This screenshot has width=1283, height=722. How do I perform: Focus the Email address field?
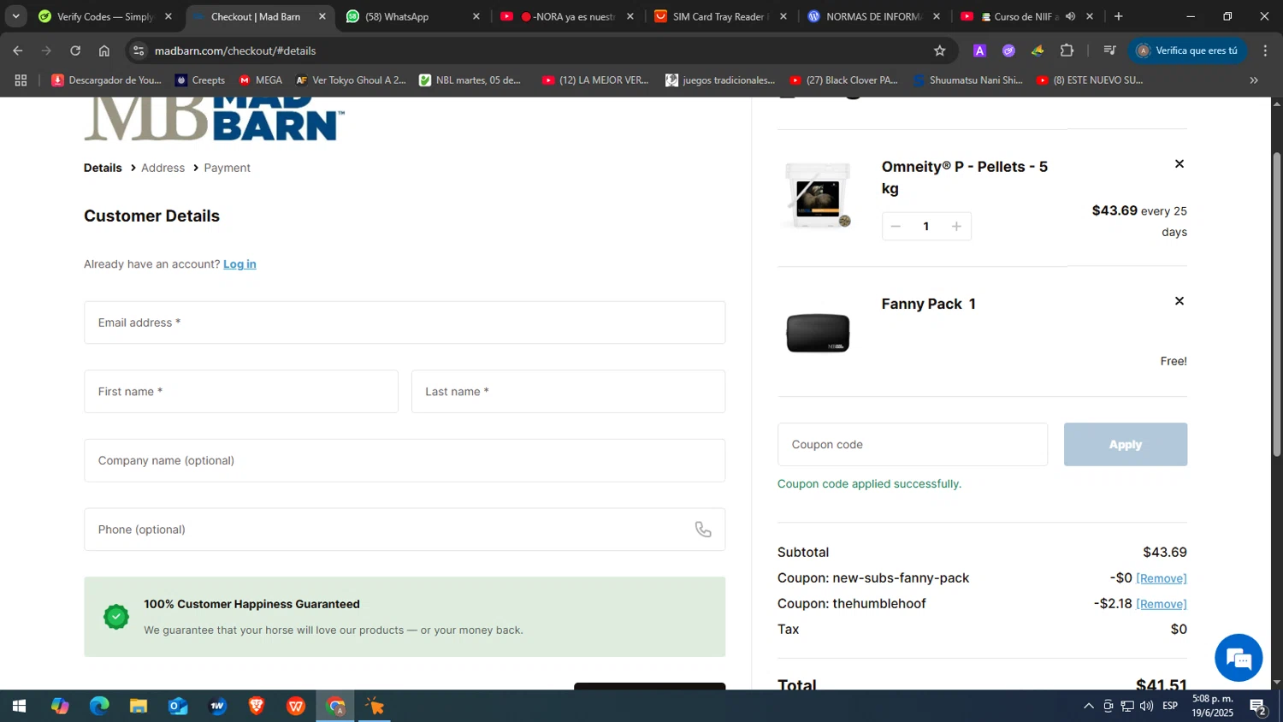pos(405,323)
